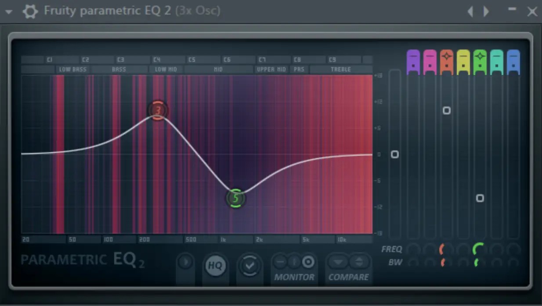This screenshot has height=306, width=542.
Task: Select the yellow band 4 shape icon
Action: tap(463, 61)
